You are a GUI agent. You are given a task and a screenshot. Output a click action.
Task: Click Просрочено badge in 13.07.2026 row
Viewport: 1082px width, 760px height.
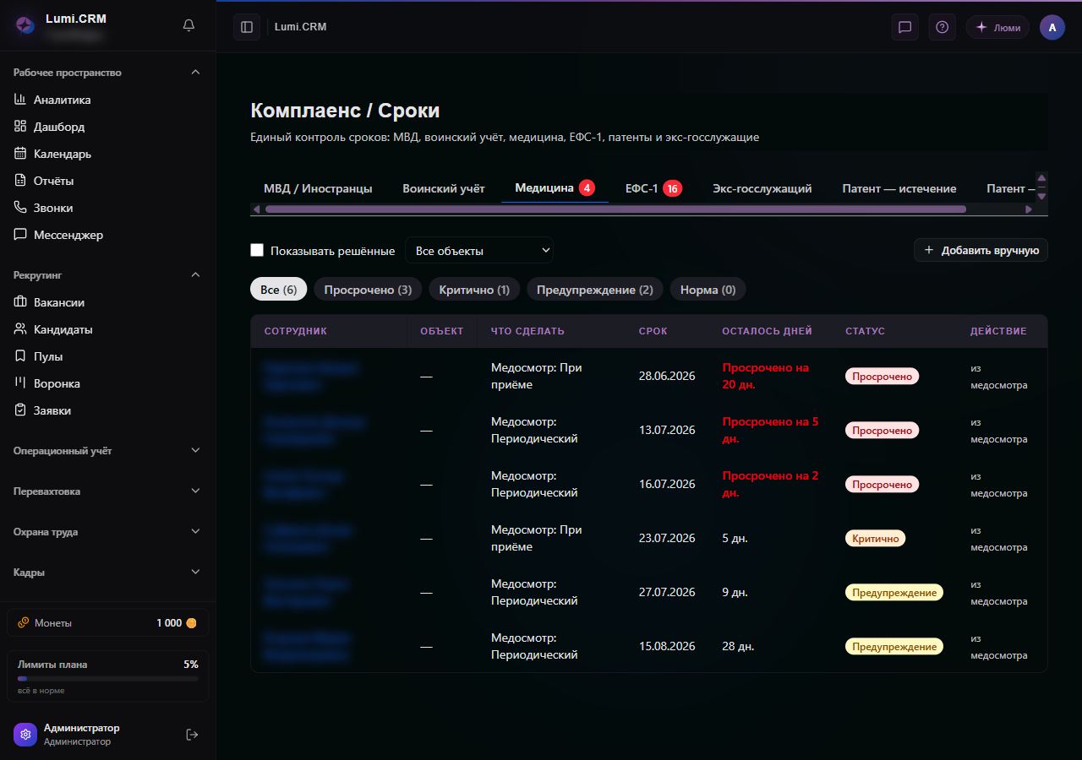[882, 430]
